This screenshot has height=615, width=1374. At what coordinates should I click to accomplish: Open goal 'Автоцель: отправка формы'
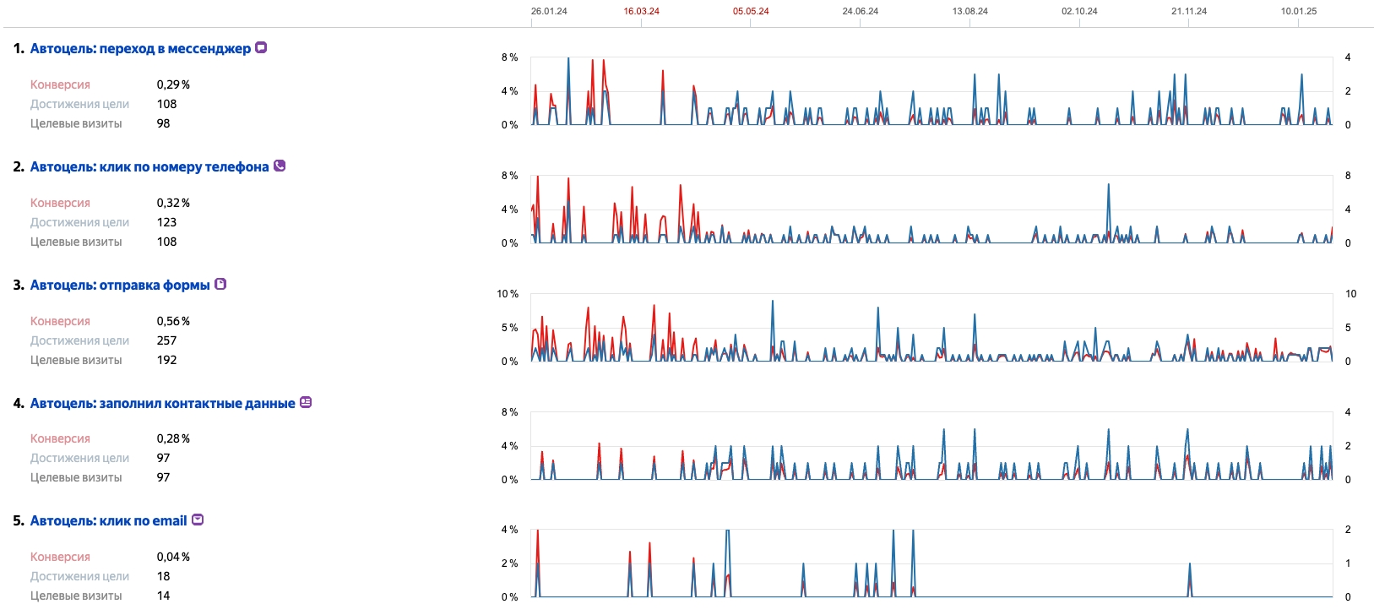120,286
